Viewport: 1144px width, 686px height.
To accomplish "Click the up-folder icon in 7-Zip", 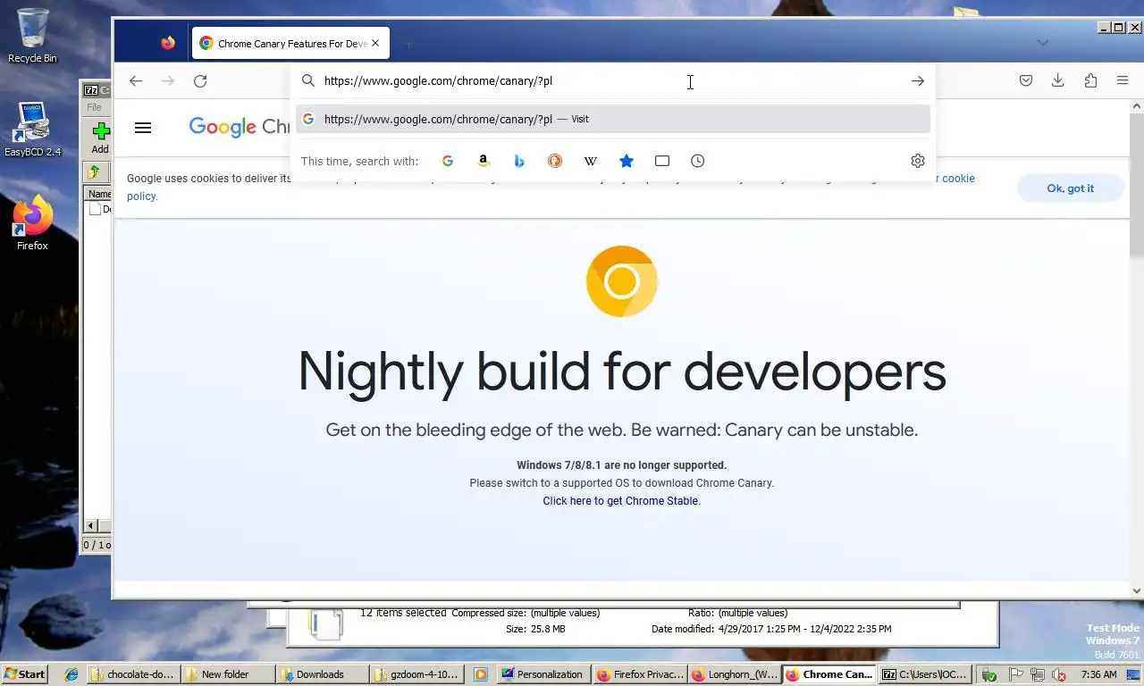I will coord(93,171).
